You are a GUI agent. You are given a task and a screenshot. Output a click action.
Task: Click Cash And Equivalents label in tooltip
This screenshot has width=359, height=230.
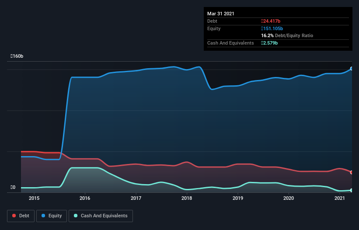230,43
